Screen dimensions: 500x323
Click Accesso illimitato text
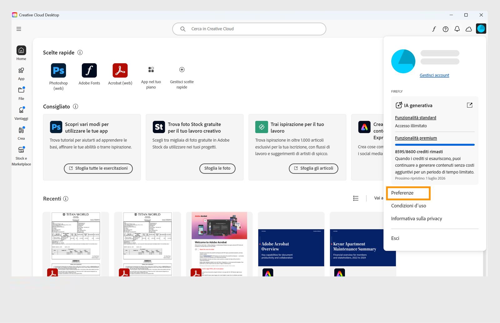(x=411, y=126)
